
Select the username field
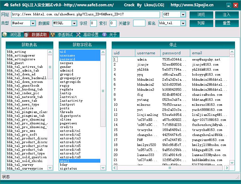(x=80, y=56)
